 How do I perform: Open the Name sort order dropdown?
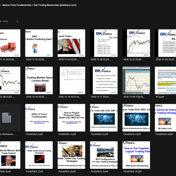[x=17, y=21]
